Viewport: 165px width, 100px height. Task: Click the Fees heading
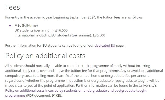13,7
